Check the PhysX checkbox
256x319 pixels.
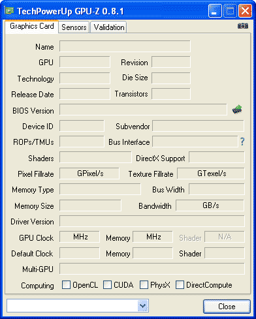(x=144, y=284)
